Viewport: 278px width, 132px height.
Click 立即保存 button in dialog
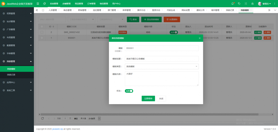[x=148, y=98]
